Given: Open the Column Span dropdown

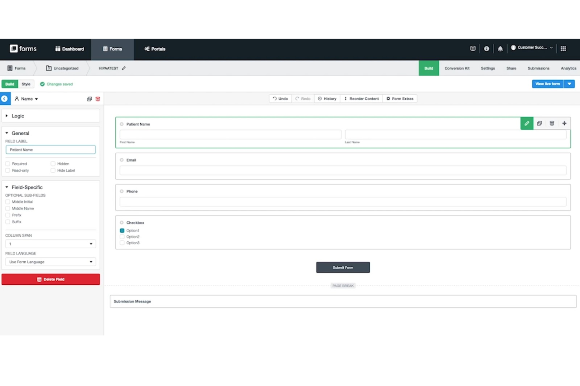Looking at the screenshot, I should point(50,244).
